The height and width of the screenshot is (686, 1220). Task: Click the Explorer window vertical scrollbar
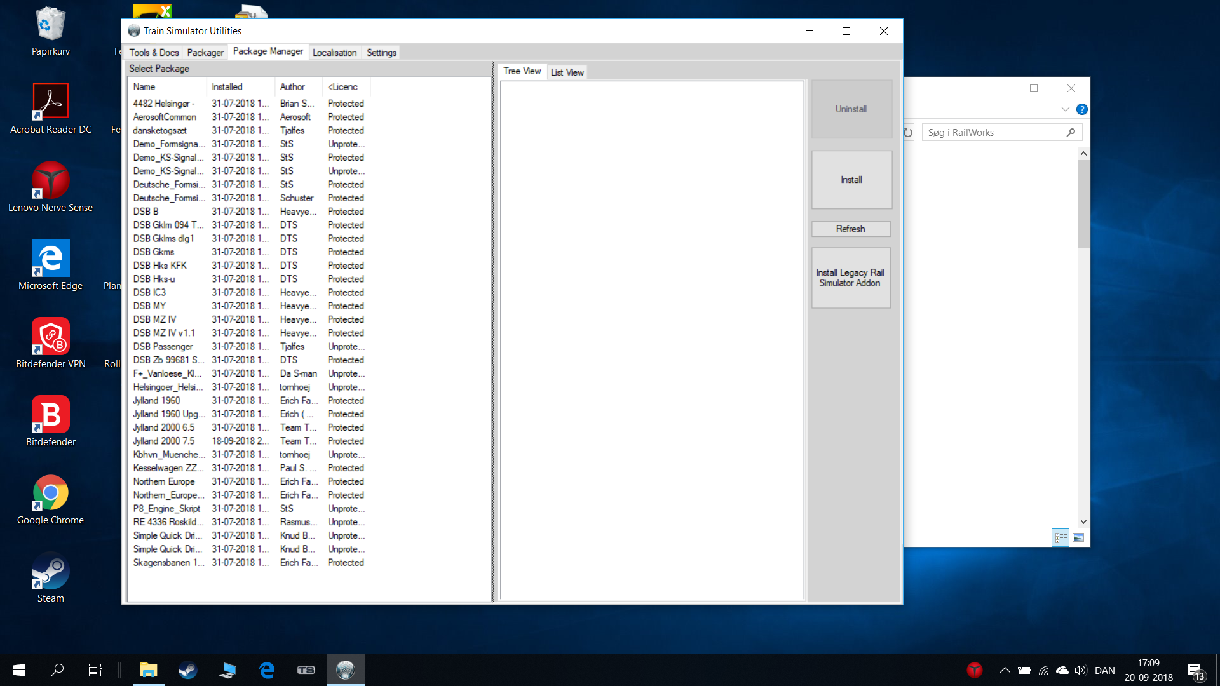[x=1083, y=203]
